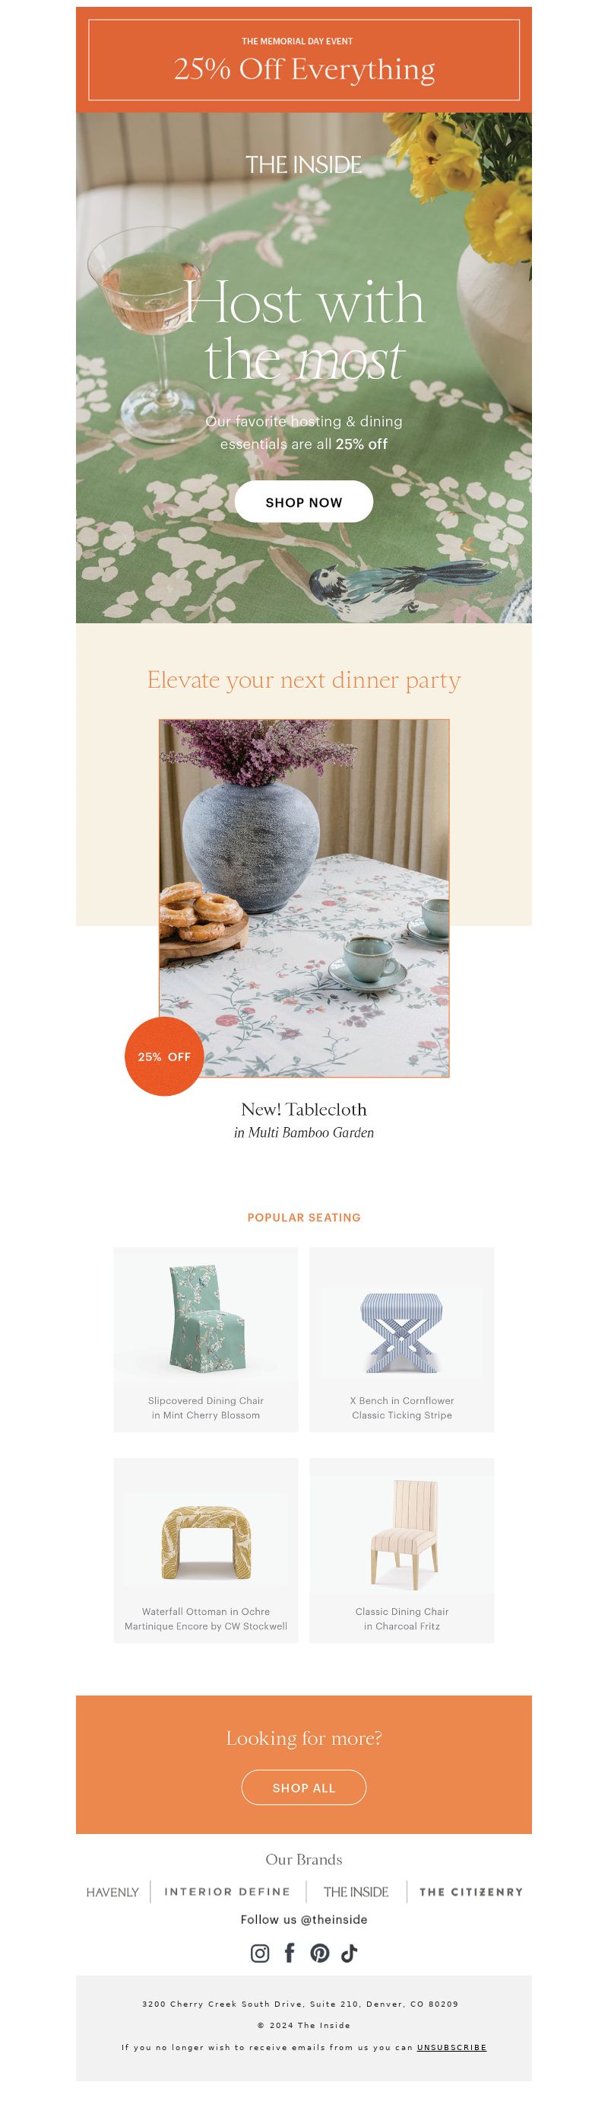608x2111 pixels.
Task: Click the SHOP ALL button
Action: (x=303, y=1788)
